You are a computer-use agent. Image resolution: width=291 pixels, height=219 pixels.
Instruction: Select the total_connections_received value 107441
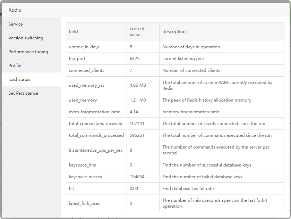(x=137, y=124)
